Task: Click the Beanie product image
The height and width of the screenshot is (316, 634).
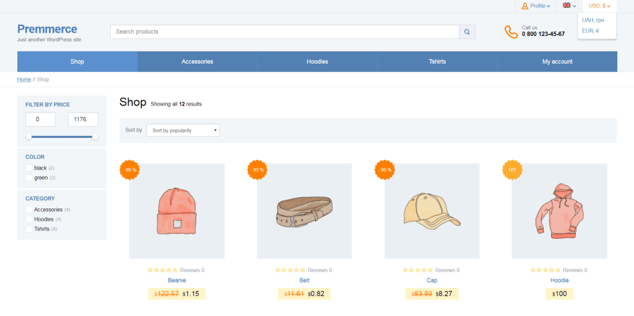Action: (176, 211)
